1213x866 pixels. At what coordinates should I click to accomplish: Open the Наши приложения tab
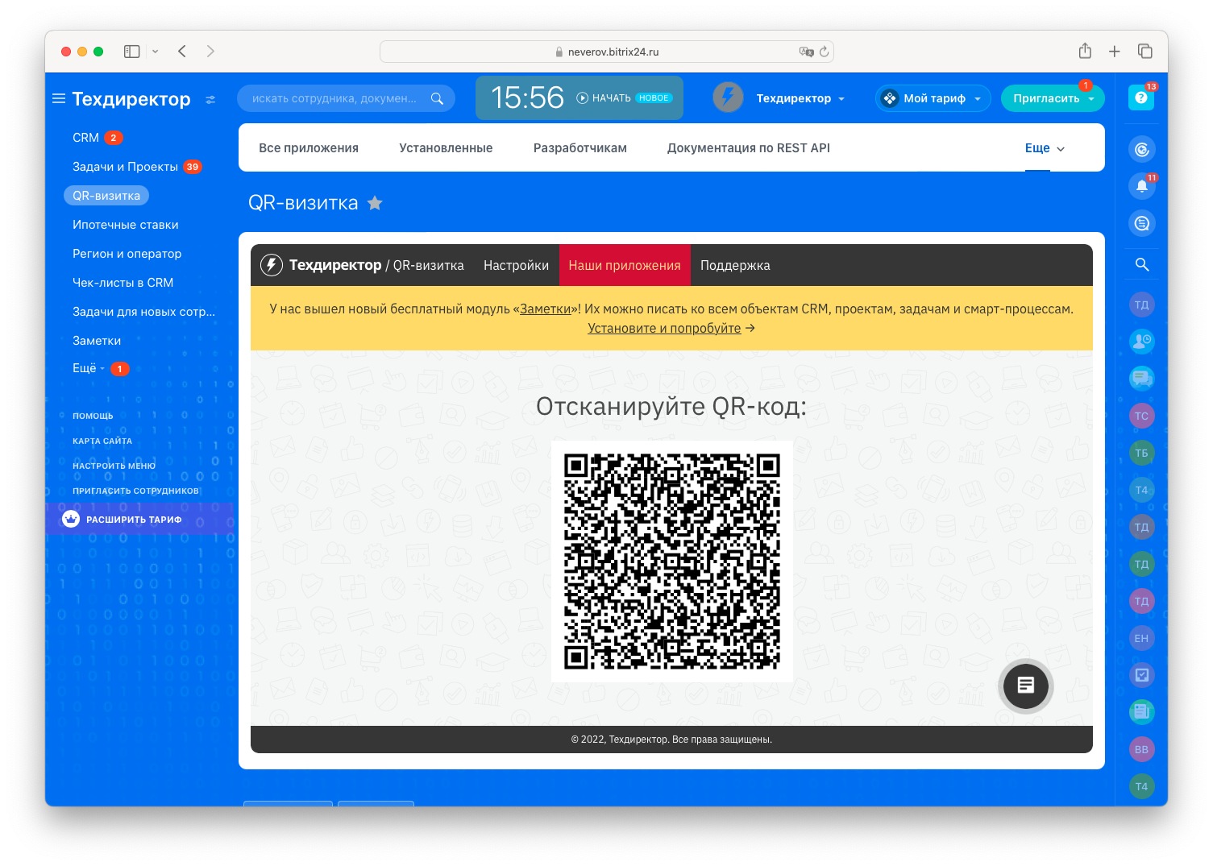coord(625,265)
